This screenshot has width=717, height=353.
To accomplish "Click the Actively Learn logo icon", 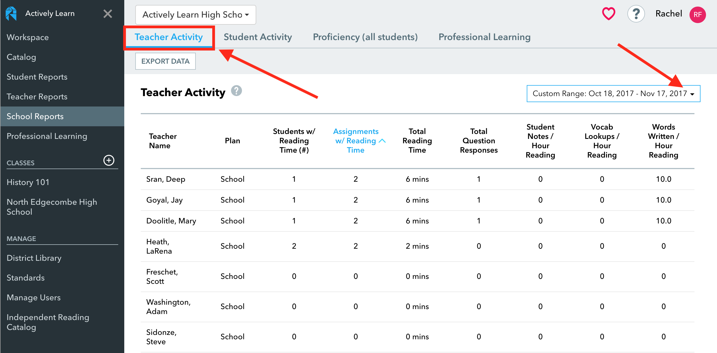I will click(11, 14).
